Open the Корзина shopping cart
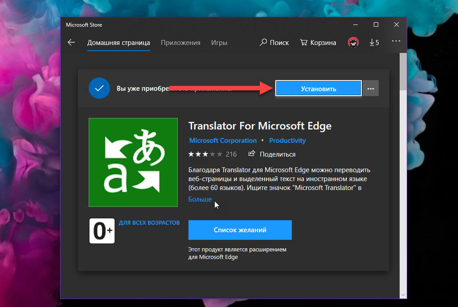458x307 pixels. point(318,43)
